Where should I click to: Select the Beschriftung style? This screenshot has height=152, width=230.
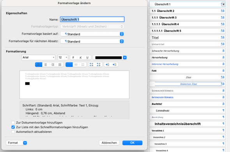(x=187, y=117)
